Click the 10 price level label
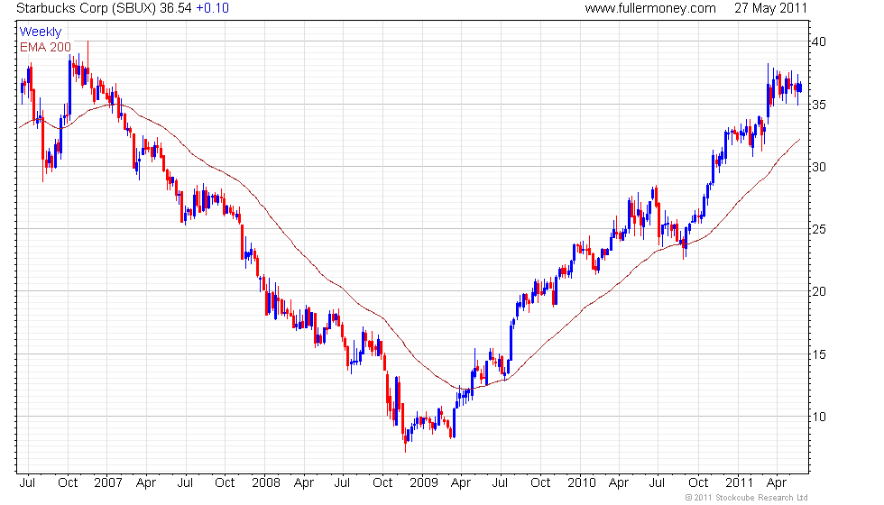The width and height of the screenshot is (884, 505). pyautogui.click(x=817, y=416)
